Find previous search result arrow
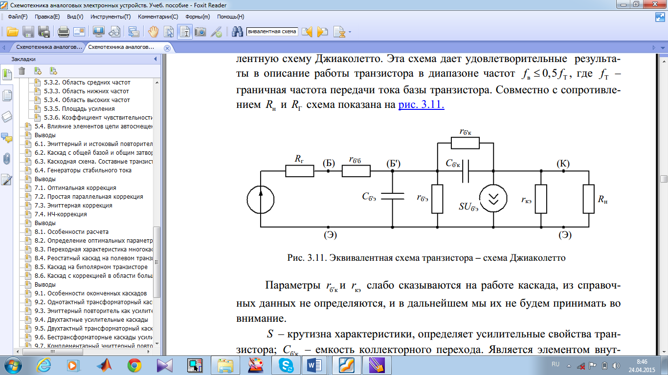Image resolution: width=668 pixels, height=375 pixels. [x=307, y=32]
